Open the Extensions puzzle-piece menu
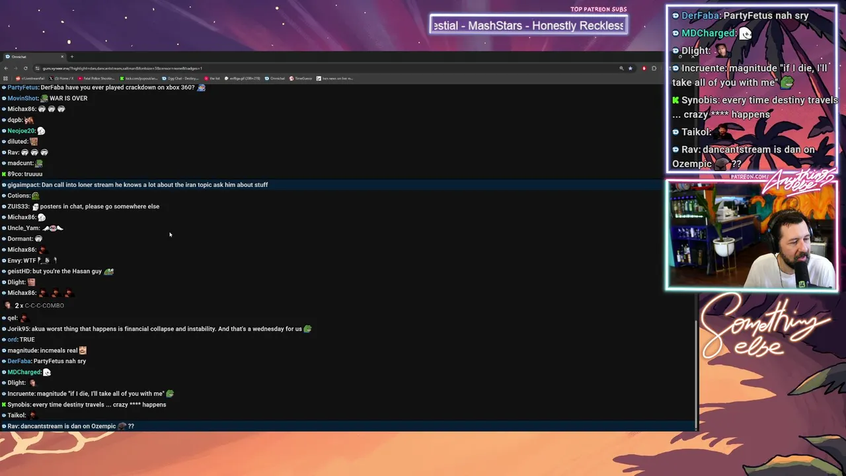This screenshot has height=476, width=846. pyautogui.click(x=654, y=68)
